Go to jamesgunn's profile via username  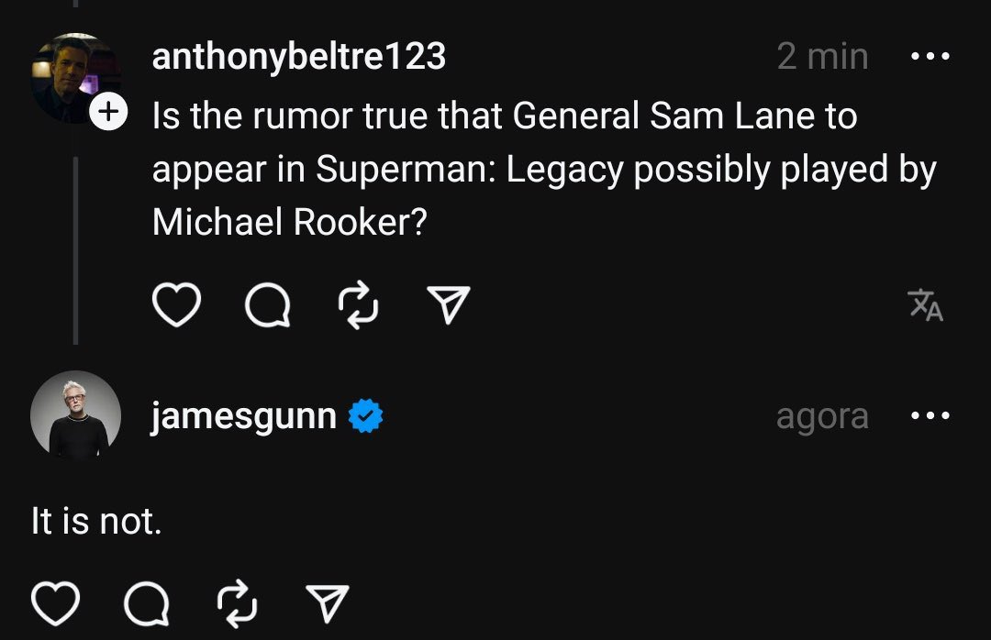tap(243, 417)
